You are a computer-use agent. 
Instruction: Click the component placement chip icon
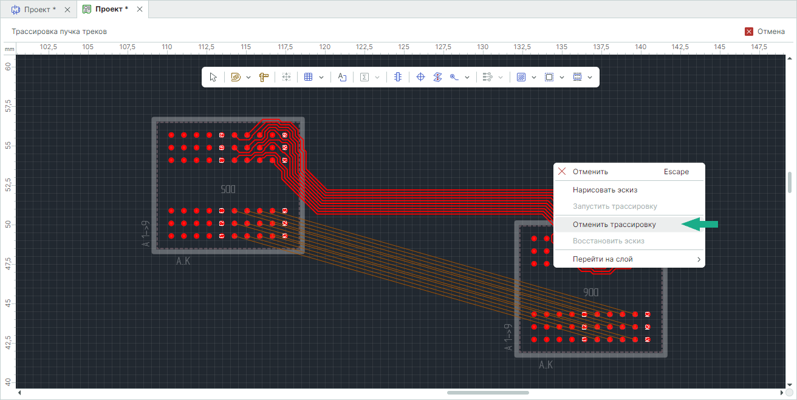pos(397,77)
